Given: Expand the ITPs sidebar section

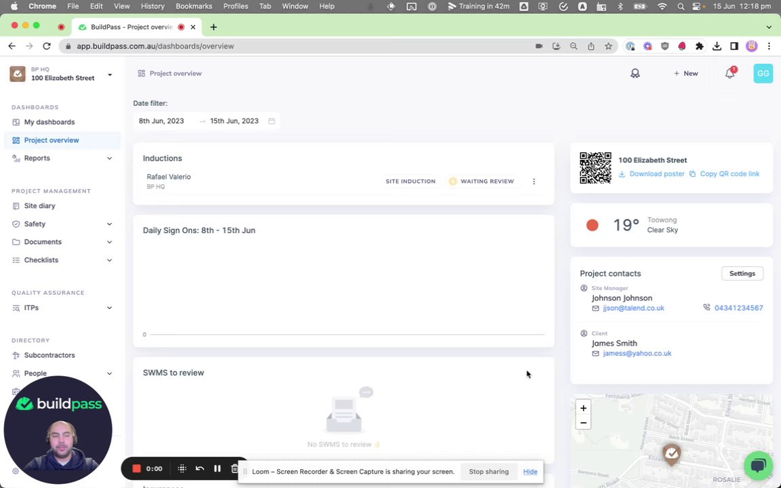Looking at the screenshot, I should tap(109, 308).
